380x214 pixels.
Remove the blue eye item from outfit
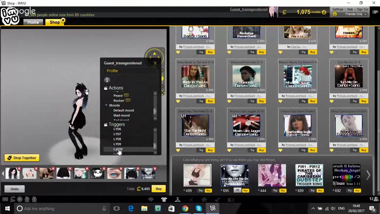click(x=121, y=169)
